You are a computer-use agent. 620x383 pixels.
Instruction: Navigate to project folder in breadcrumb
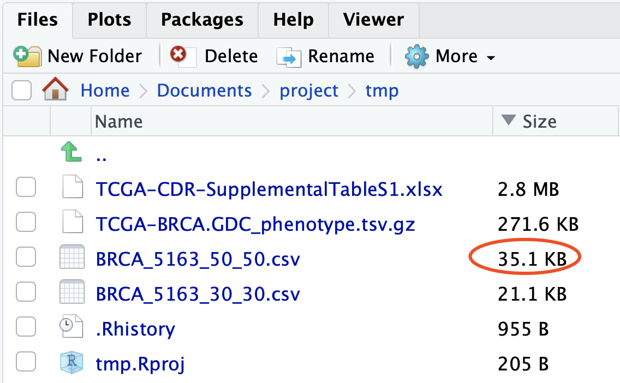pos(309,91)
